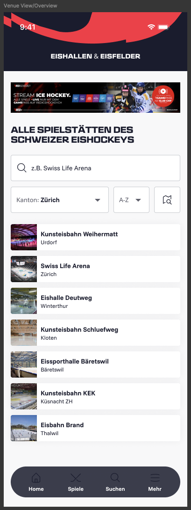
Task: Open Swiss Life Arena entry
Action: 95,269
